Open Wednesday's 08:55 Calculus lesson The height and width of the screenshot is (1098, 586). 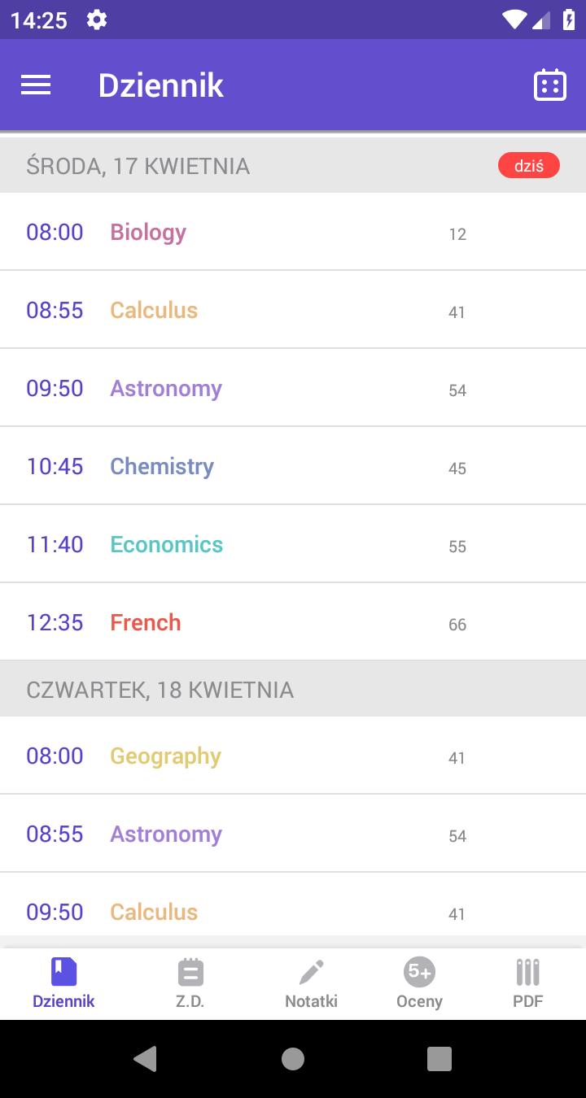(x=293, y=310)
